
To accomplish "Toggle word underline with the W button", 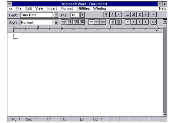I will tap(134, 15).
